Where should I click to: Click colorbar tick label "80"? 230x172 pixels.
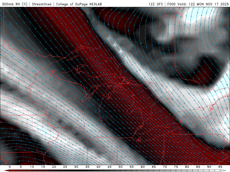[187, 167]
